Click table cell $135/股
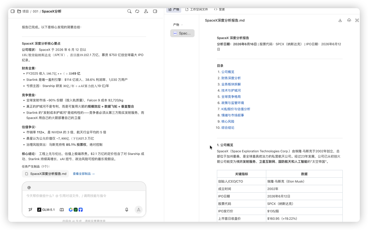Image resolution: width=368 pixels, height=230 pixels. 304,211
